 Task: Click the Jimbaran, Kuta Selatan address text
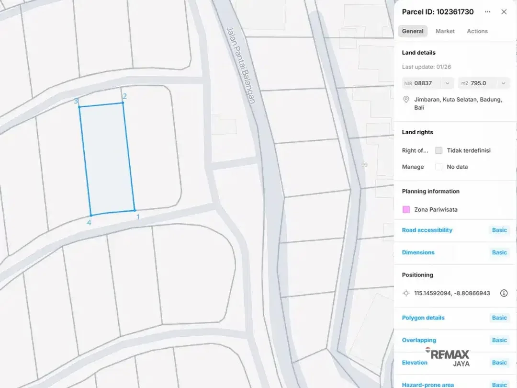458,103
